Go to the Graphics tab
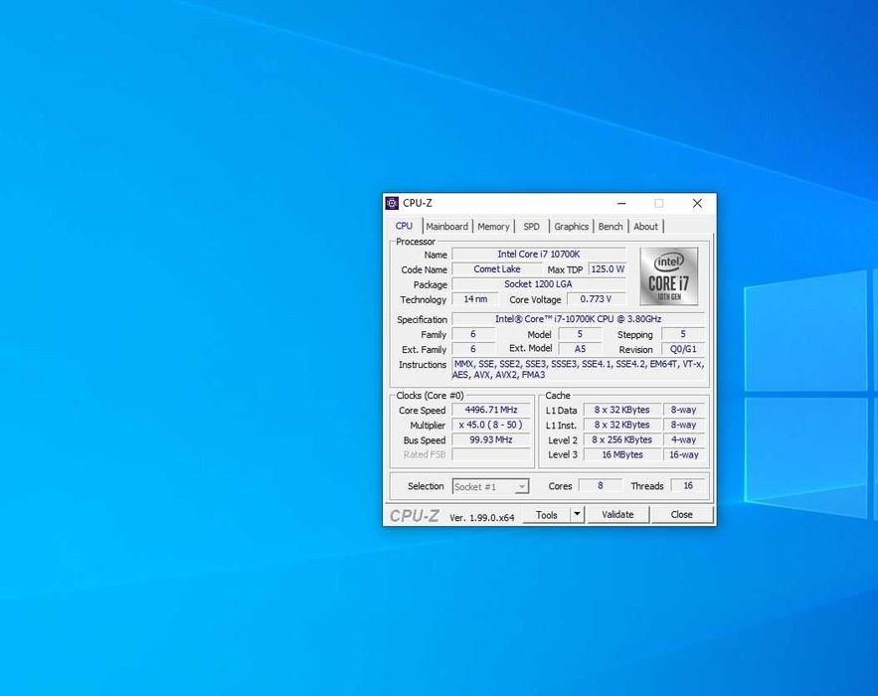 (x=571, y=227)
